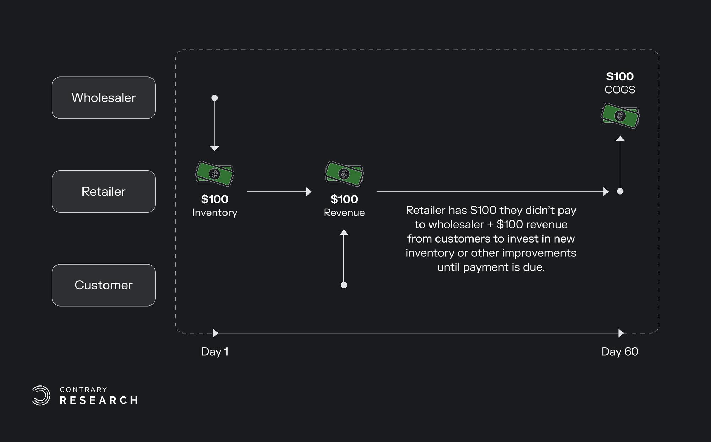Click the Day 1 timeline label
Viewport: 711px width, 442px height.
pos(215,352)
